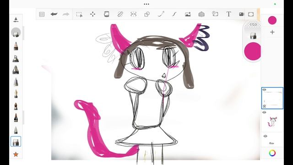293x165 pixels.
Task: Hide the background Фон layer
Action: click(x=266, y=136)
